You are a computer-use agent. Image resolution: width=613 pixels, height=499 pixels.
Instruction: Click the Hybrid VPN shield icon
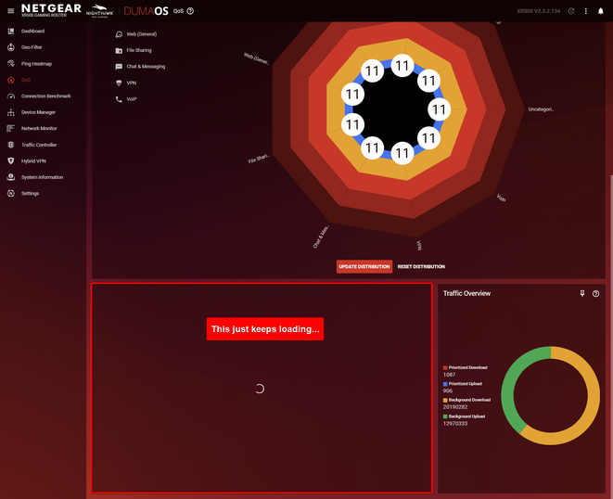point(11,160)
